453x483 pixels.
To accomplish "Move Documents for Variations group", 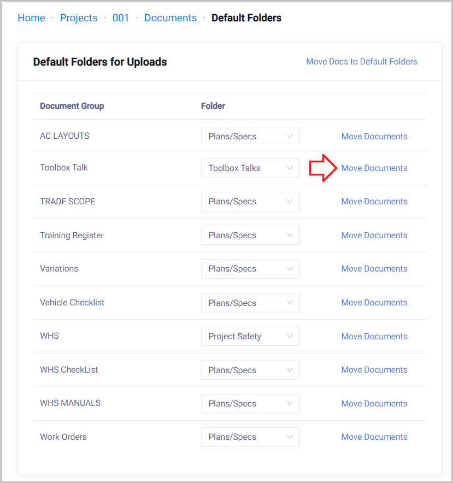I will coord(374,269).
